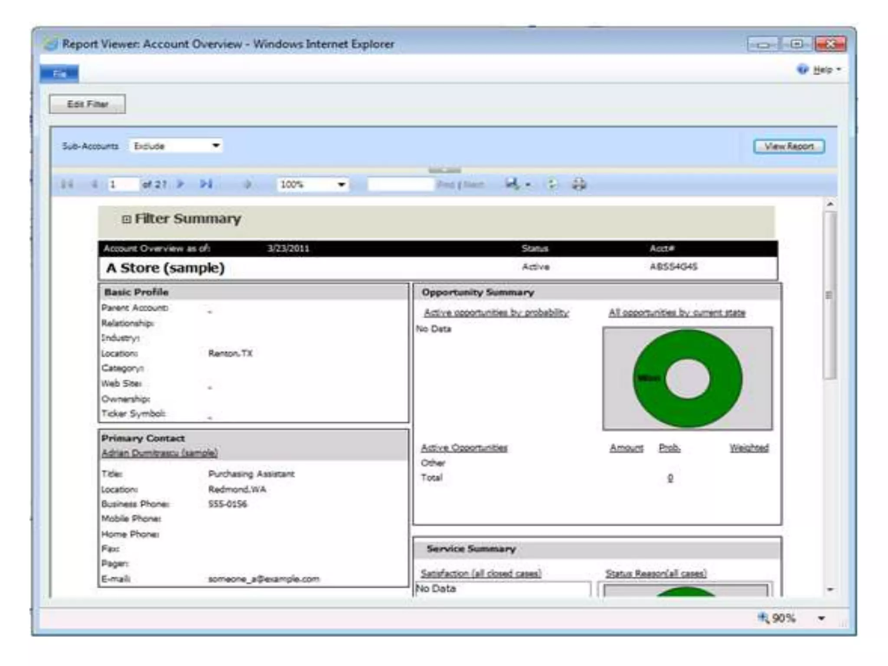The width and height of the screenshot is (888, 666).
Task: Click the Edit Filter button
Action: (x=88, y=104)
